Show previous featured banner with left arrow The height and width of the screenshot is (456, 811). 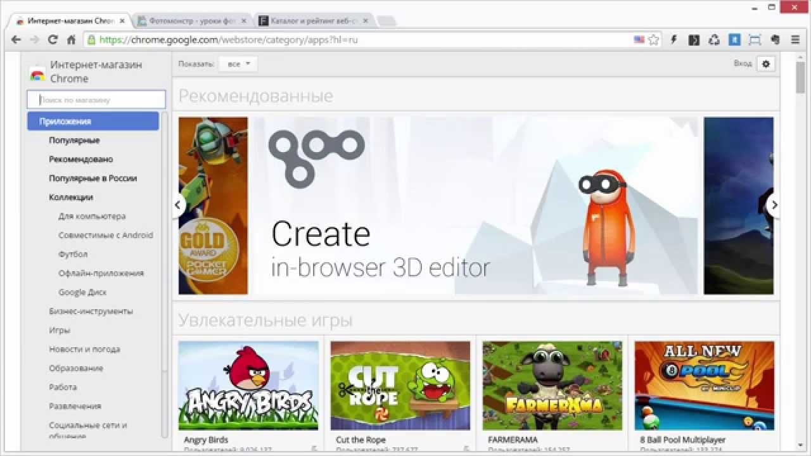click(178, 205)
